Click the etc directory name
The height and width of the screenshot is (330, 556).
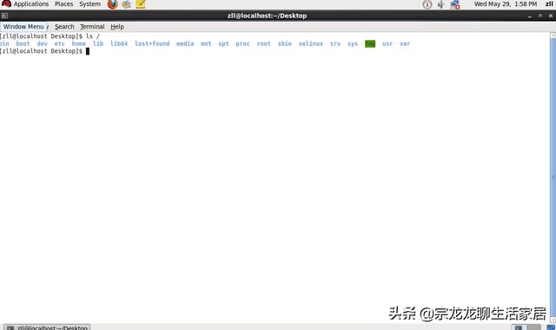pos(60,43)
